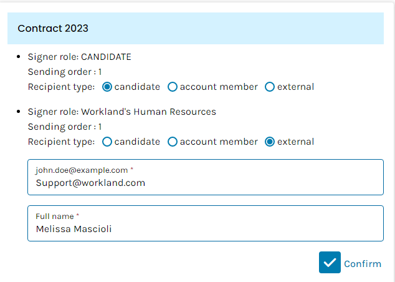Select candidate radio for Workland's Human Resources
This screenshot has height=282, width=395.
coord(107,142)
